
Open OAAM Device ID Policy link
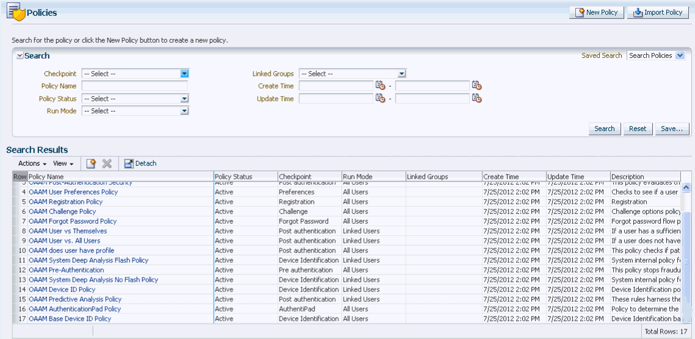[62, 290]
